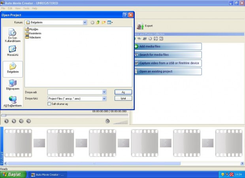The image size is (245, 178).
Task: Select the Videolarım folder
Action: 33,37
